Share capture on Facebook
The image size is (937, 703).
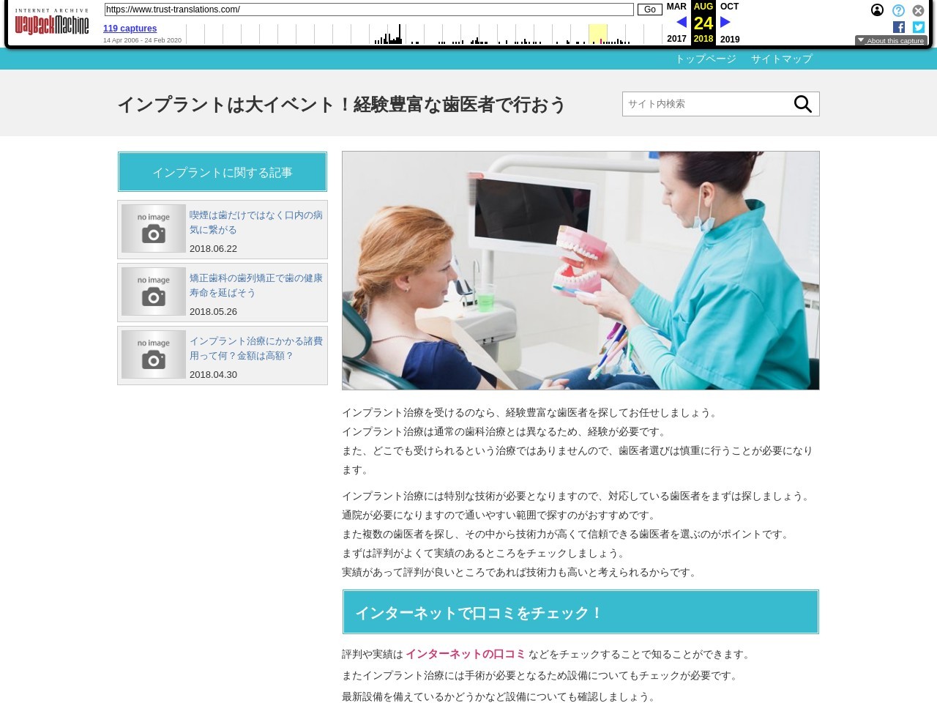[x=899, y=27]
